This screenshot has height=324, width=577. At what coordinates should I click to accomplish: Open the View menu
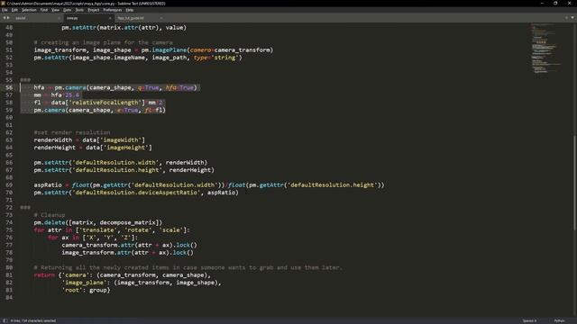[55, 10]
